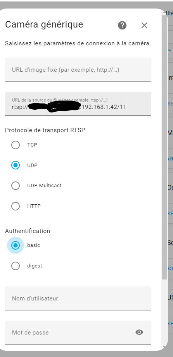Click the digest text label

click(x=35, y=266)
